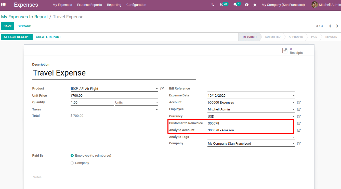Screen dimensions: 341x189
Task: Open My Company (San Francisco) switcher
Action: tap(283, 5)
